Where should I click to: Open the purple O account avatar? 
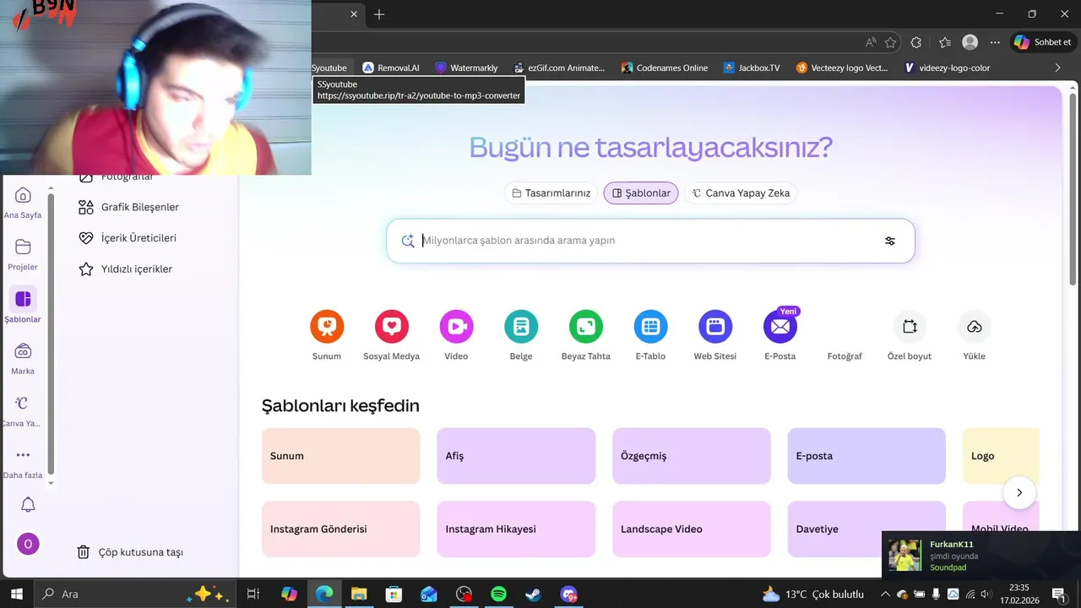pyautogui.click(x=28, y=544)
